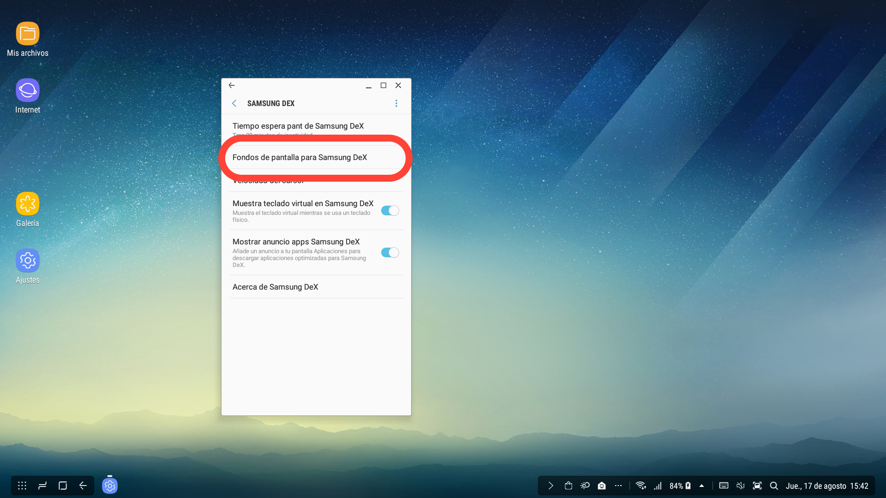Open Fondos de pantalla para Samsung DeX
The height and width of the screenshot is (498, 886).
[316, 157]
